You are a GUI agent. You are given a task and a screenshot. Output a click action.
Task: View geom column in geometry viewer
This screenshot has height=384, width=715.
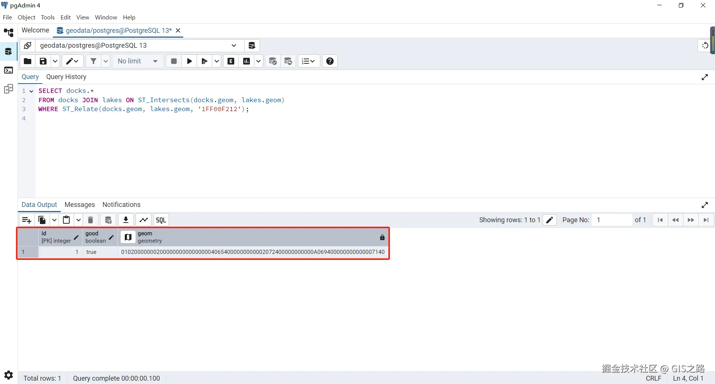(x=128, y=237)
